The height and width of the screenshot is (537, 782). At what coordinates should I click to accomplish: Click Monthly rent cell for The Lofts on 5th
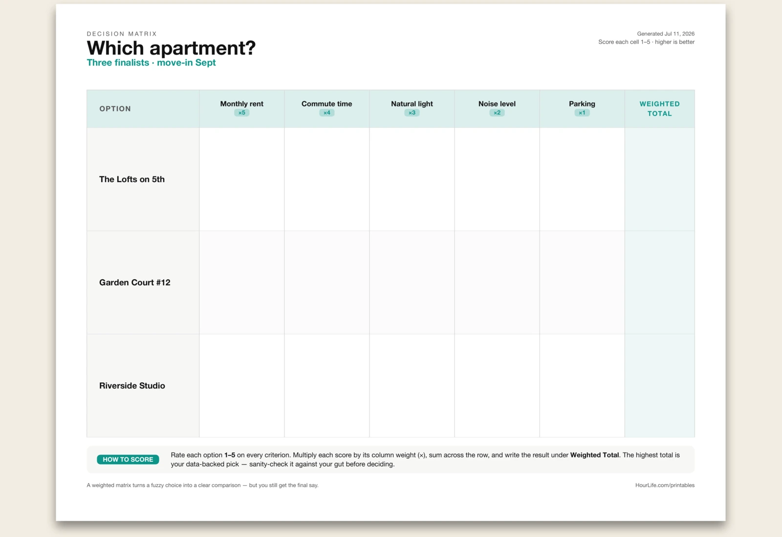point(241,179)
